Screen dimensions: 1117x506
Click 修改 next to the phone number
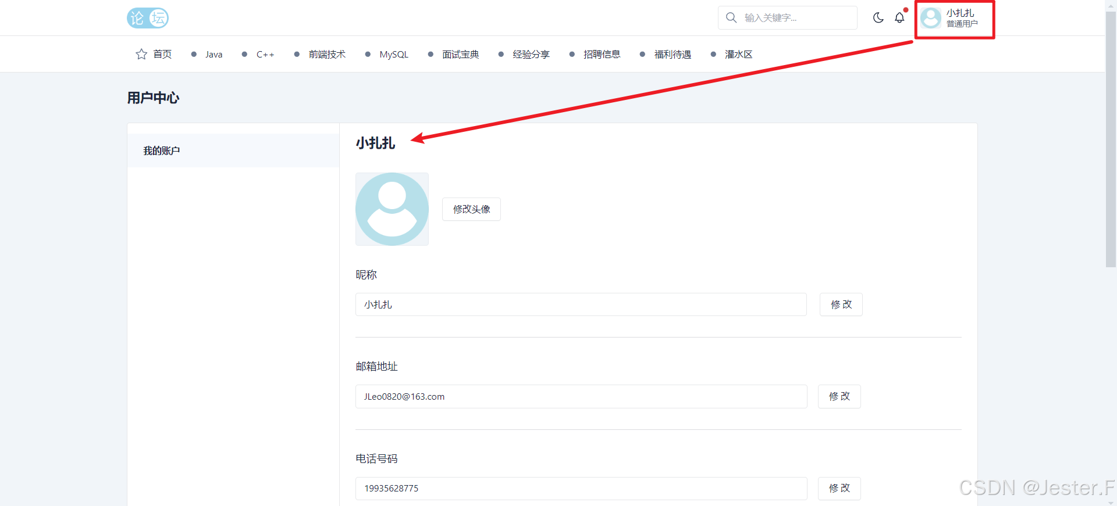839,489
